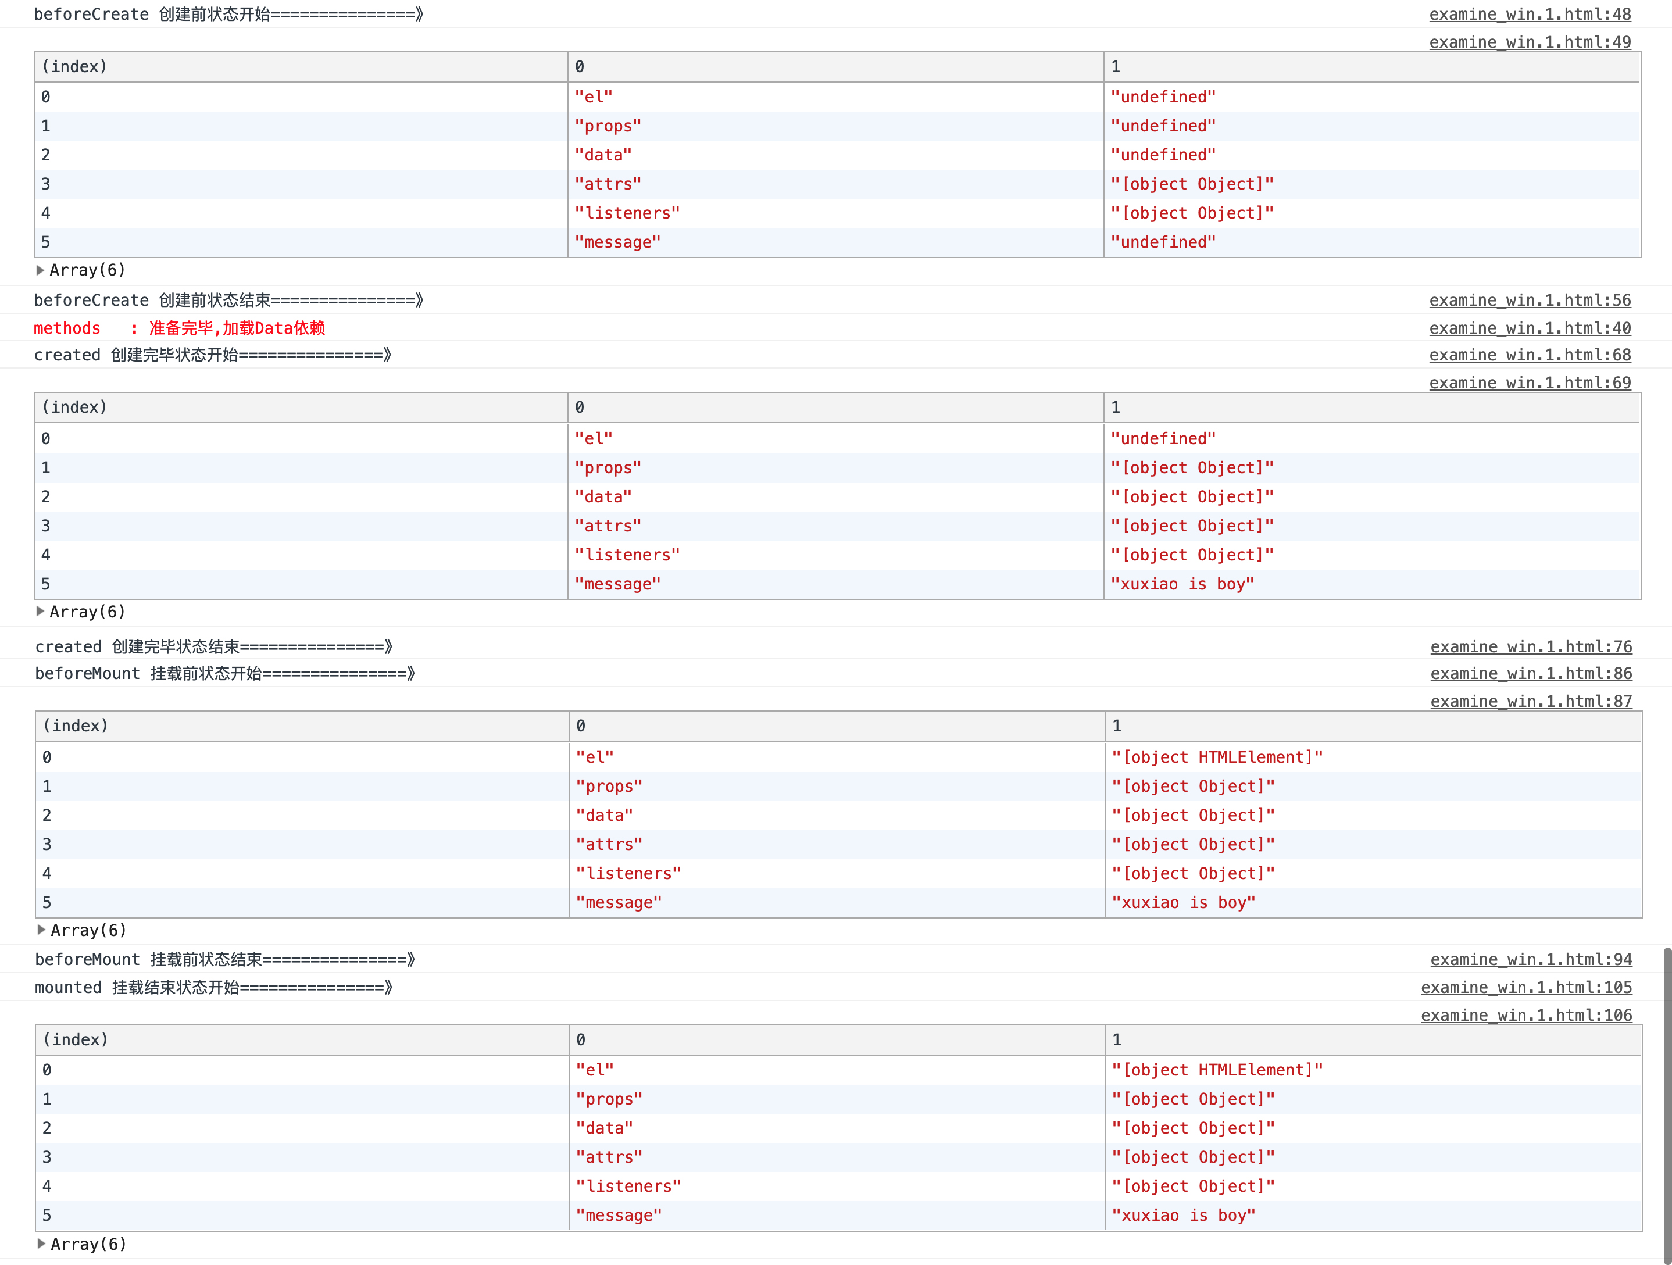Image resolution: width=1672 pixels, height=1265 pixels.
Task: Open source link examine_win.1.html:87
Action: (1531, 701)
